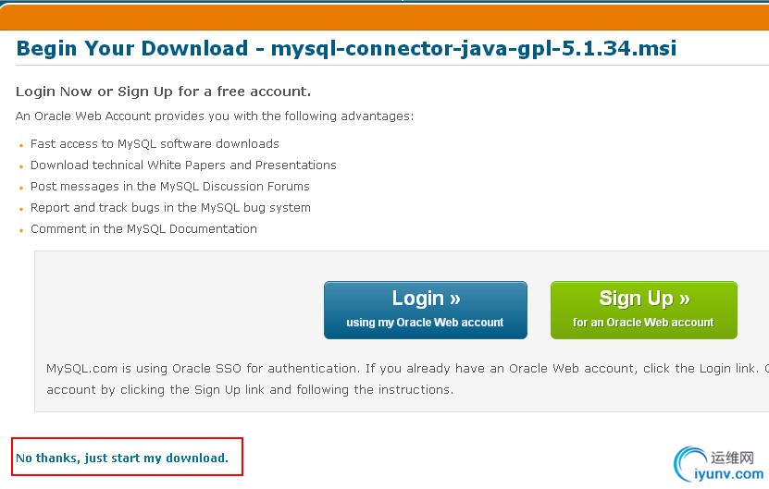Click the 运维网 watermark label
The image size is (769, 489).
pos(732,458)
